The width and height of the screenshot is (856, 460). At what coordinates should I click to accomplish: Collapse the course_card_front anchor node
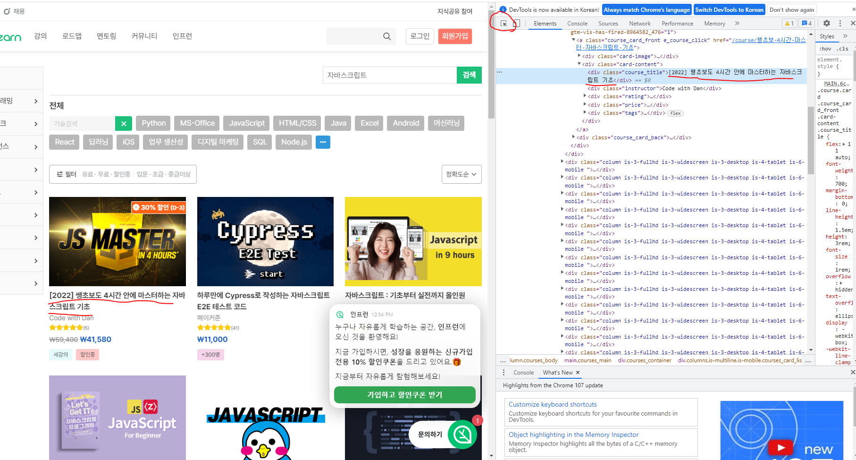pos(574,40)
